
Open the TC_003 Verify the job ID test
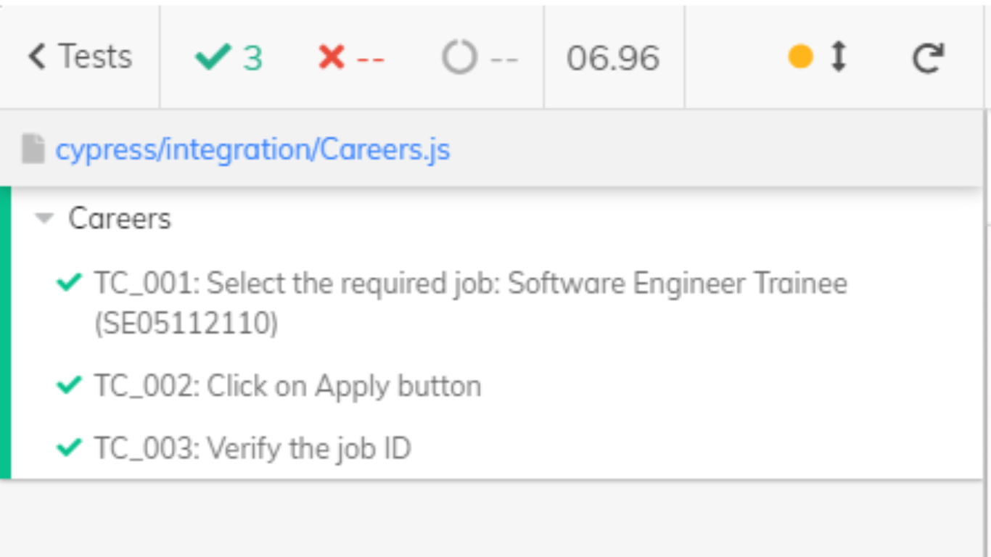252,449
